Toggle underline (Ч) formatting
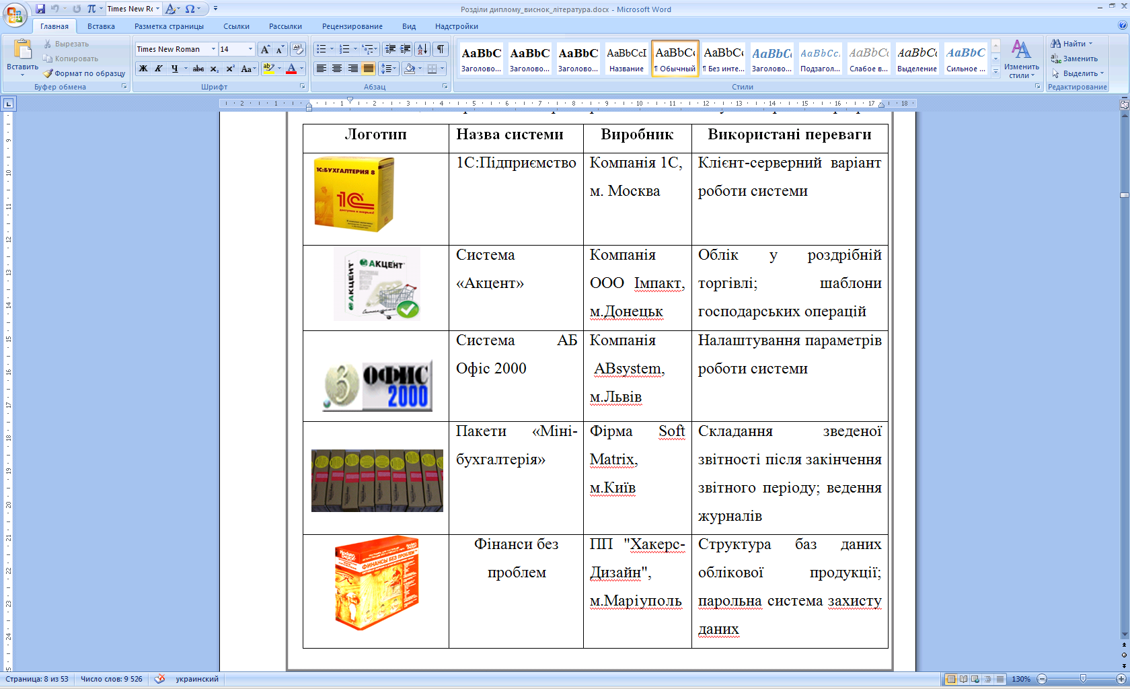This screenshot has width=1130, height=689. click(x=174, y=69)
